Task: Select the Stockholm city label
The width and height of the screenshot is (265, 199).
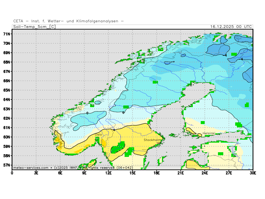Action: 152,140
